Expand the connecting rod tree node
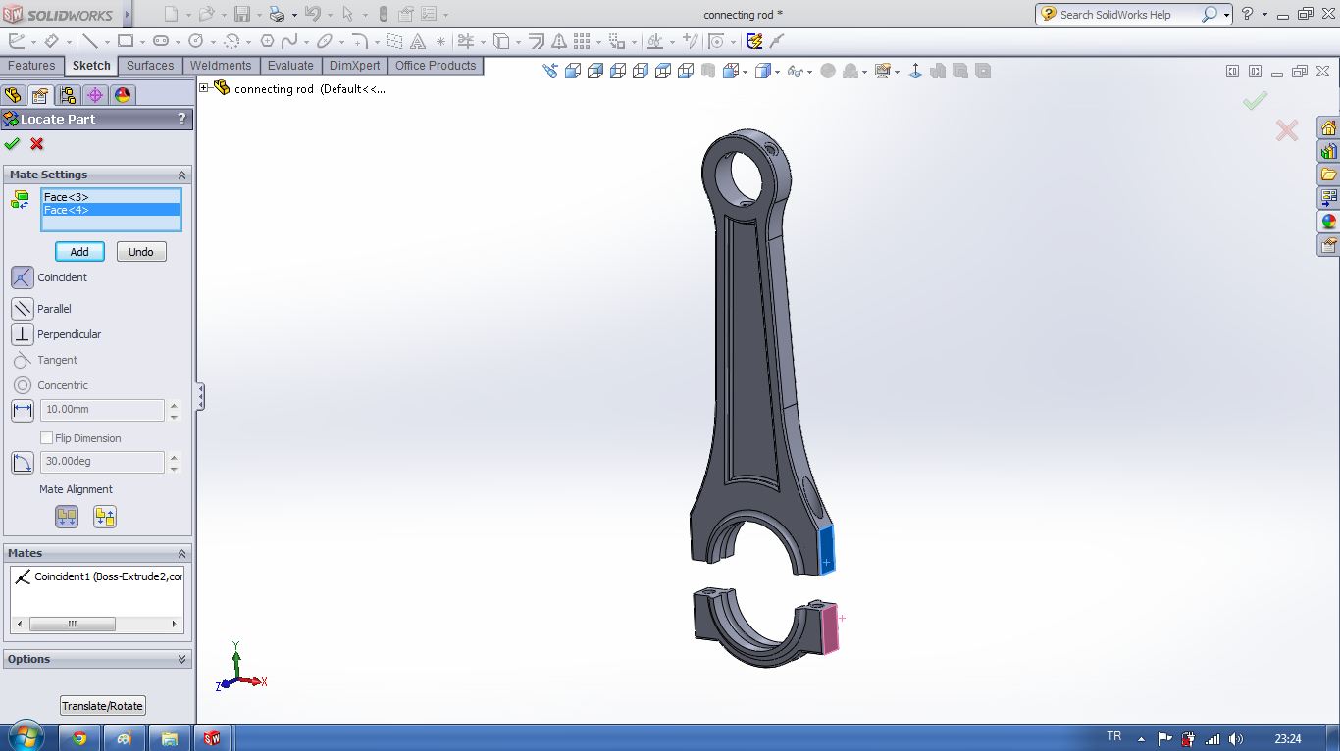Viewport: 1340px width, 751px height. (x=204, y=88)
